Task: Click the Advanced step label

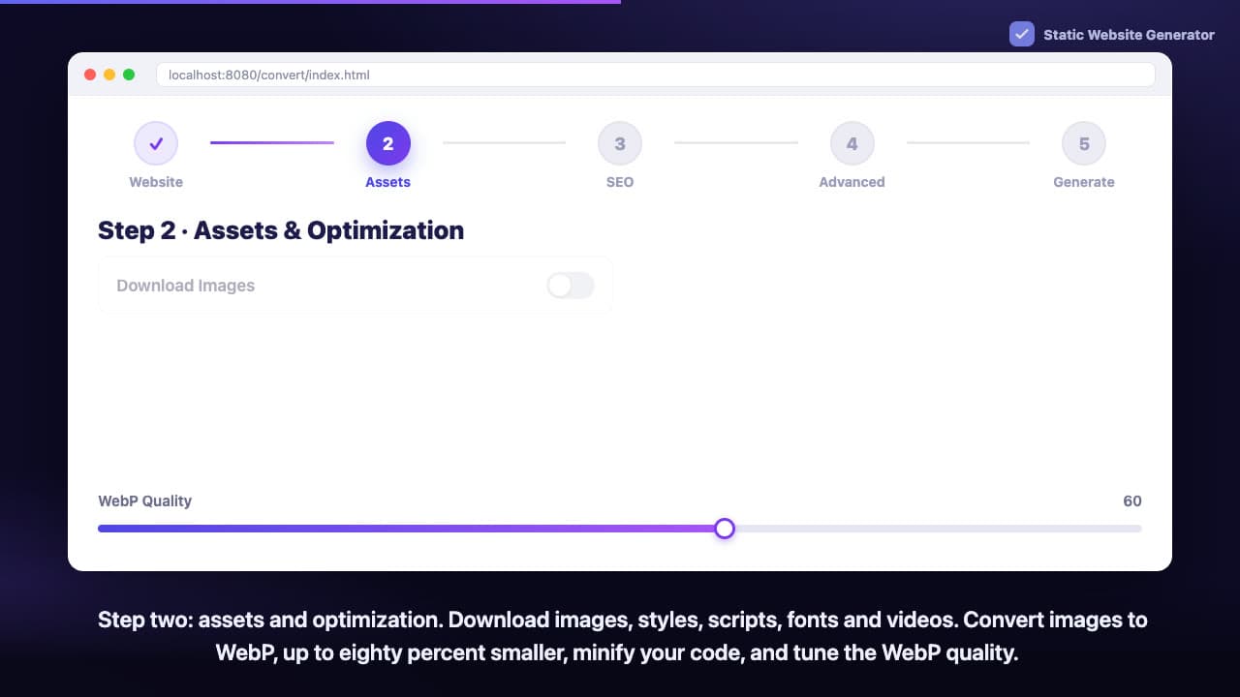Action: click(852, 182)
